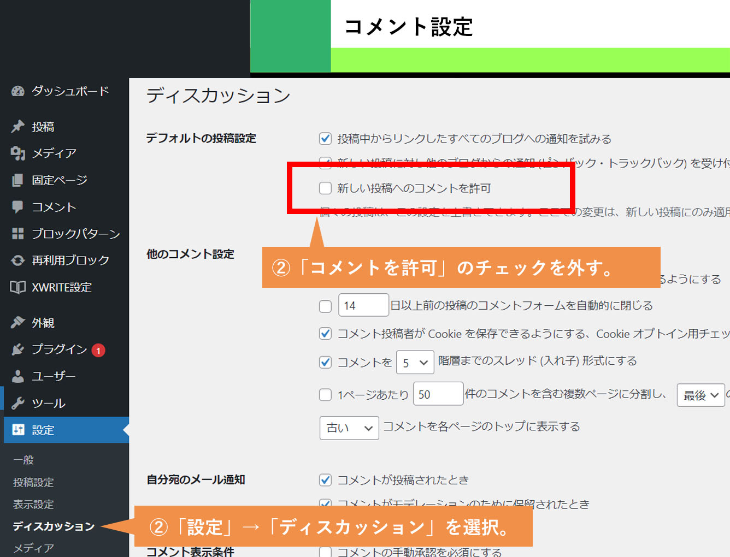
Task: Click the paintbrush icon beside 外観
Action: 18,323
